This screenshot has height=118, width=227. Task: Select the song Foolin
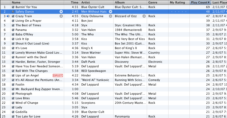(20, 84)
